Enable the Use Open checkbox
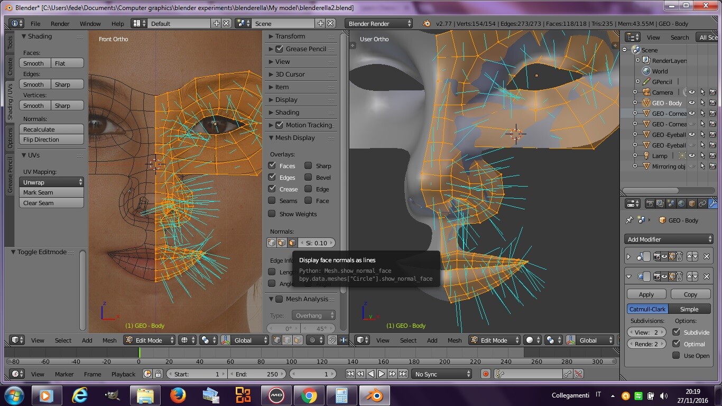Screen dimensions: 722x406 tap(676, 355)
